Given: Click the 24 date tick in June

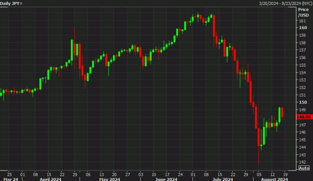Looking at the screenshot, I should click(x=180, y=175).
